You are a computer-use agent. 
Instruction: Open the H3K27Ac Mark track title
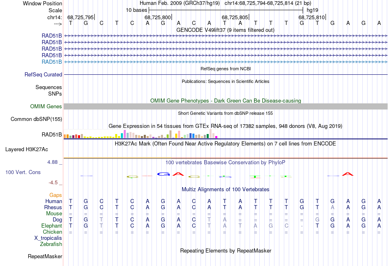click(225, 144)
